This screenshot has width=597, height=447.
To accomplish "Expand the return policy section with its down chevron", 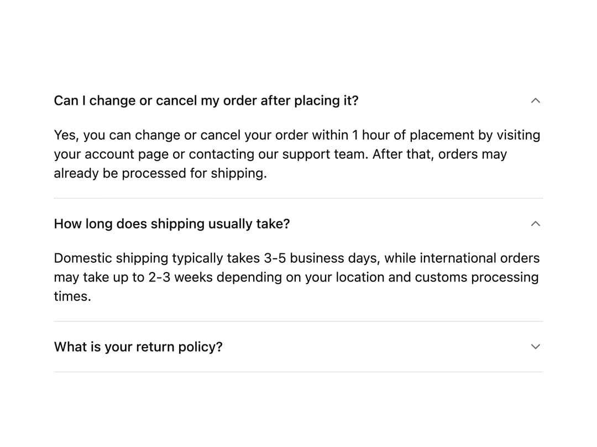I will click(535, 347).
